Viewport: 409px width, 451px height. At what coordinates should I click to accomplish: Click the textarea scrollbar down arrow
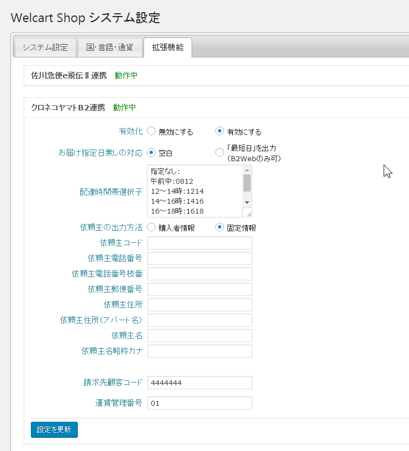tap(247, 203)
